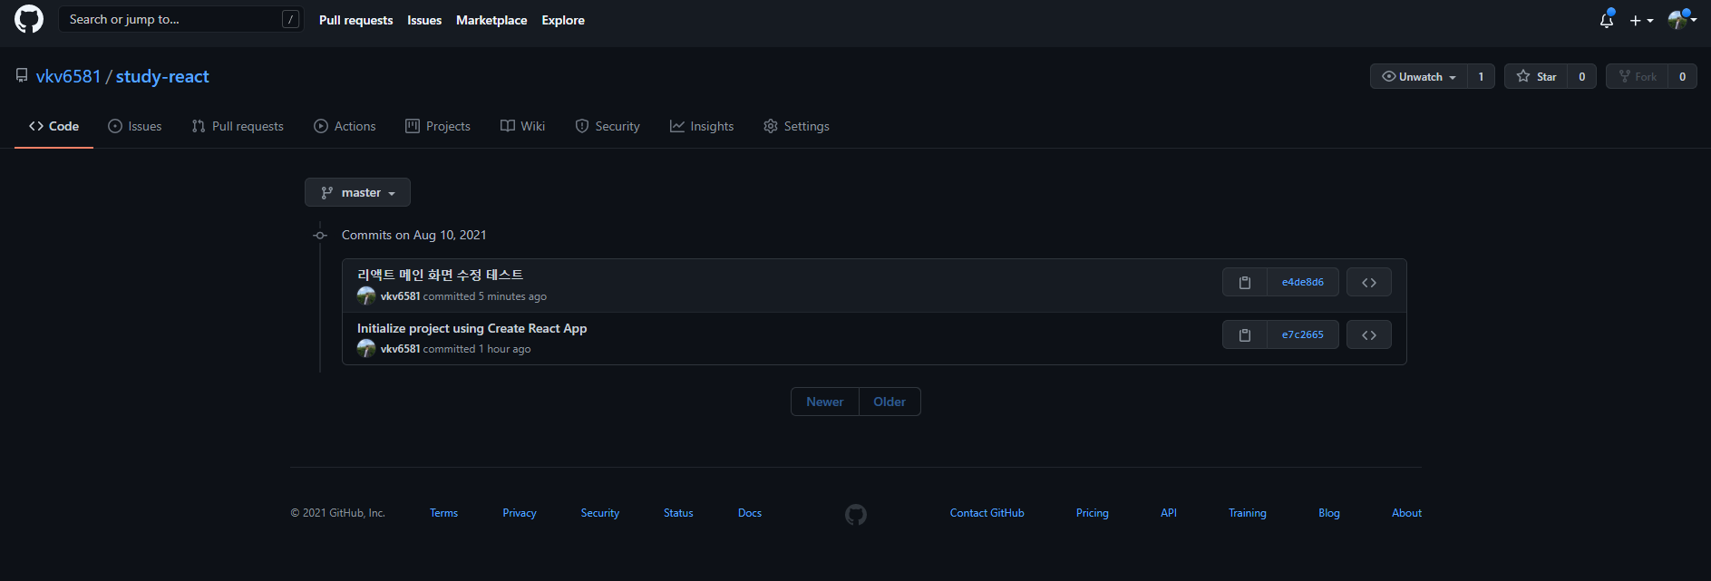The width and height of the screenshot is (1711, 581).
Task: Click Issues in top navigation
Action: 424,20
